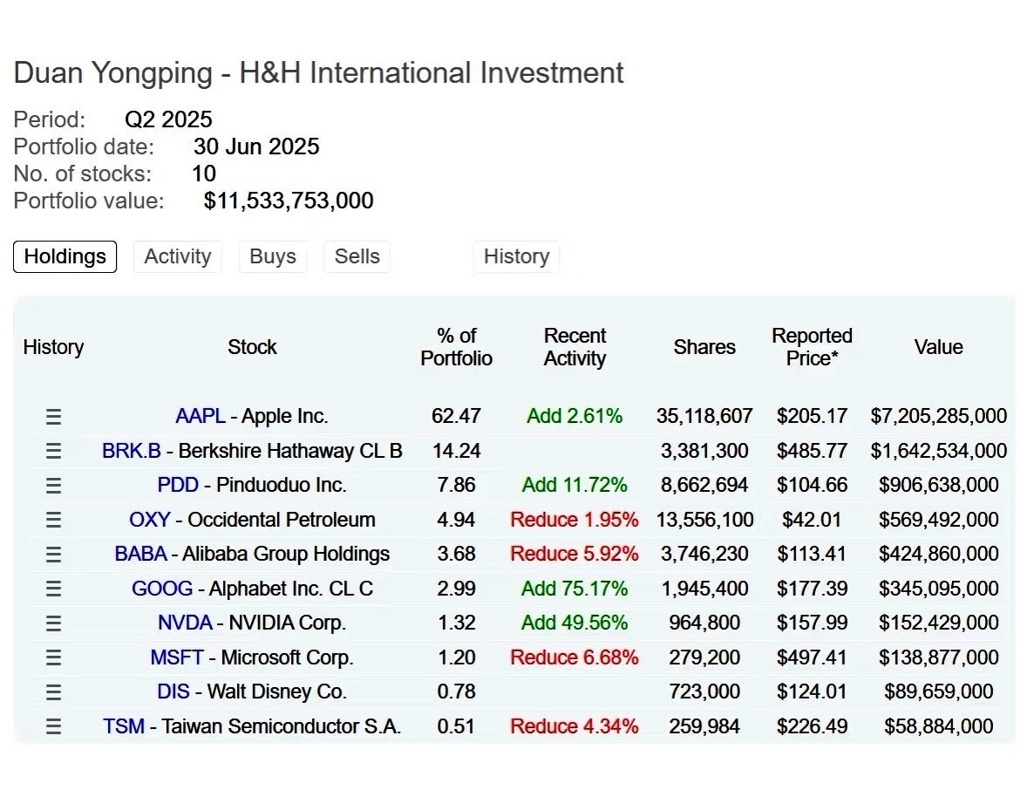1027x797 pixels.
Task: Switch to the Activity tab
Action: pos(178,256)
